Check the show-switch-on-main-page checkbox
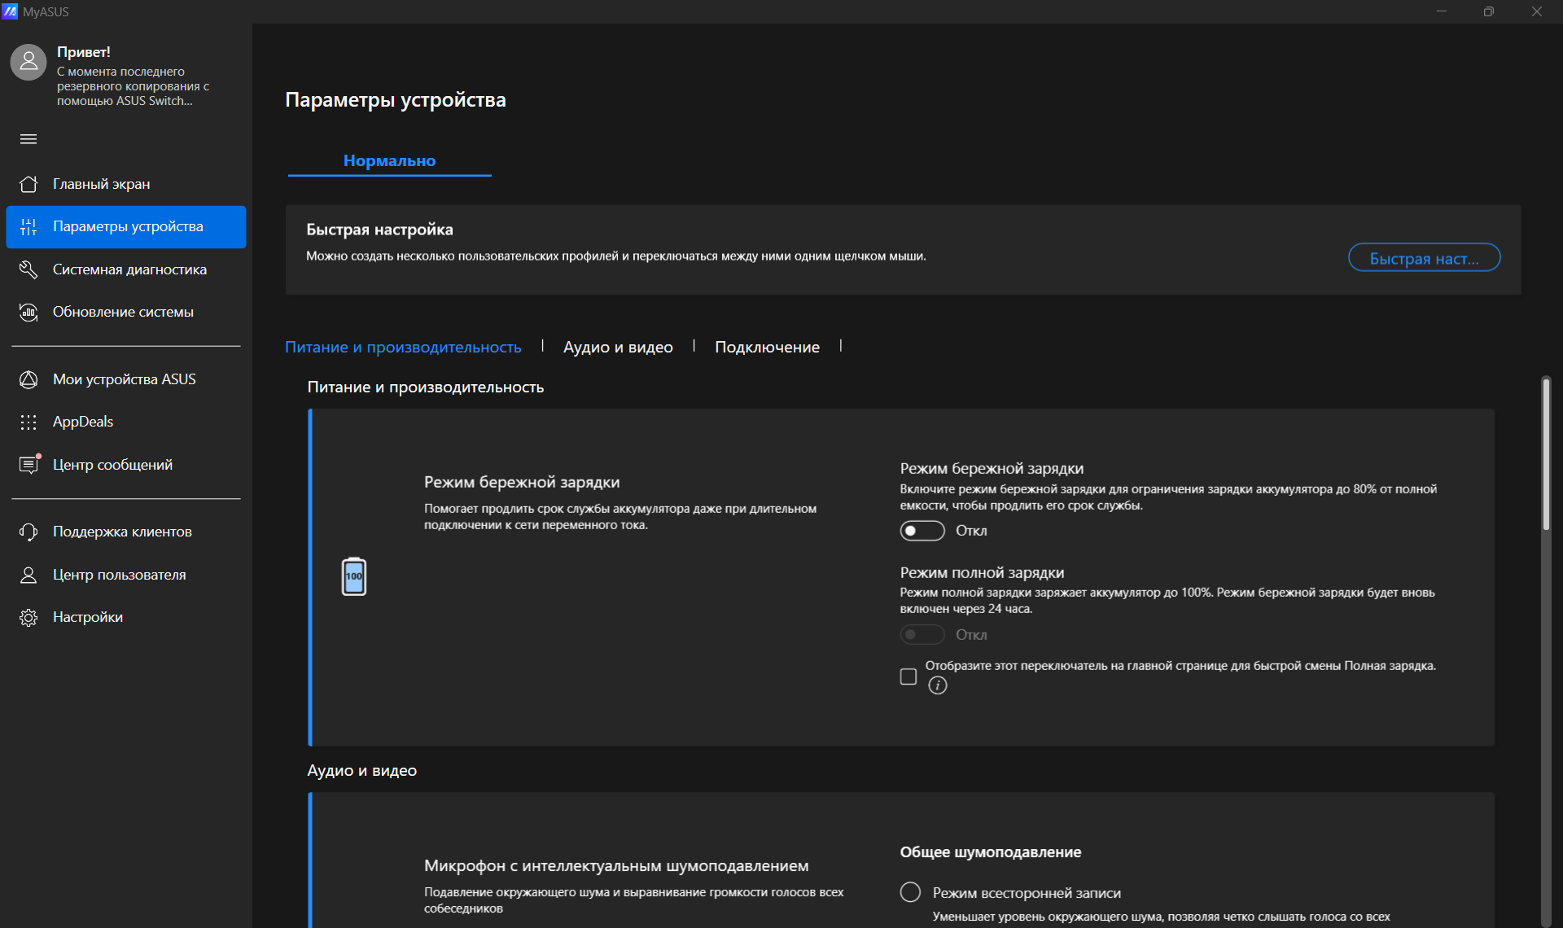1563x928 pixels. pyautogui.click(x=908, y=676)
